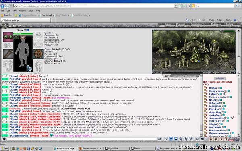242x151 pixels.
Task: Click the smiley icon left of the chat input
Action: tap(4, 139)
